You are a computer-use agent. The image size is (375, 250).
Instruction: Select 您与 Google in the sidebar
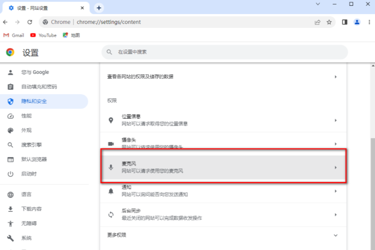tap(44, 72)
